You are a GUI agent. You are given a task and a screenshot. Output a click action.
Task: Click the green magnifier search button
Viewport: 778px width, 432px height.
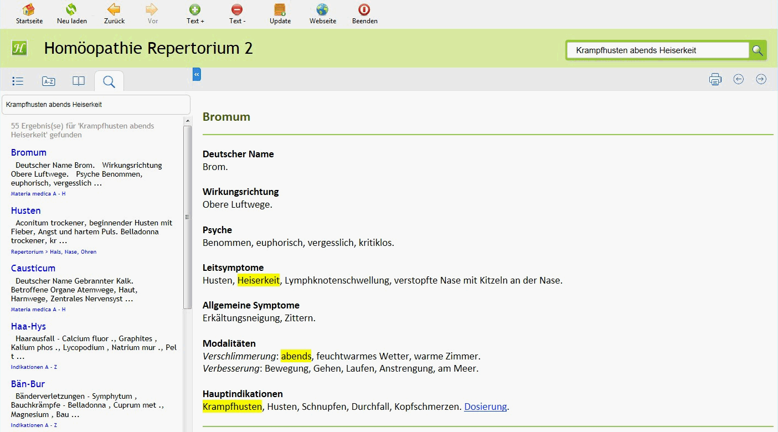(x=758, y=50)
